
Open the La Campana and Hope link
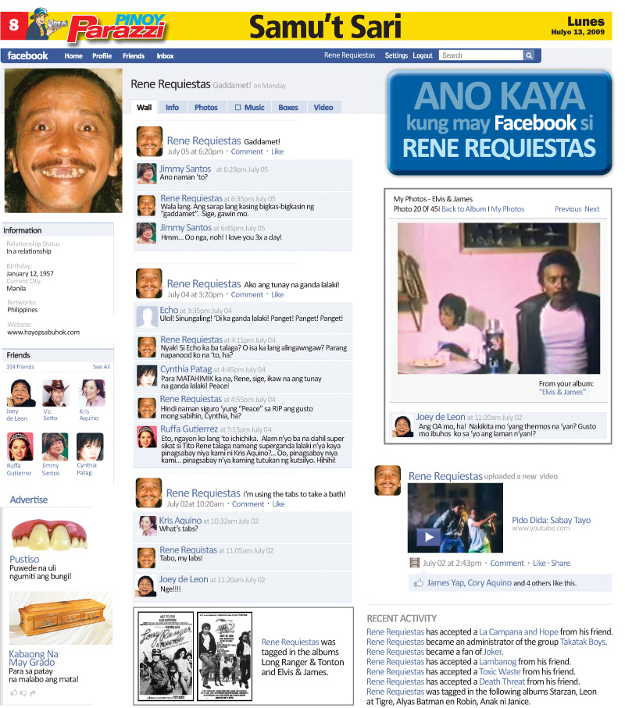point(519,632)
